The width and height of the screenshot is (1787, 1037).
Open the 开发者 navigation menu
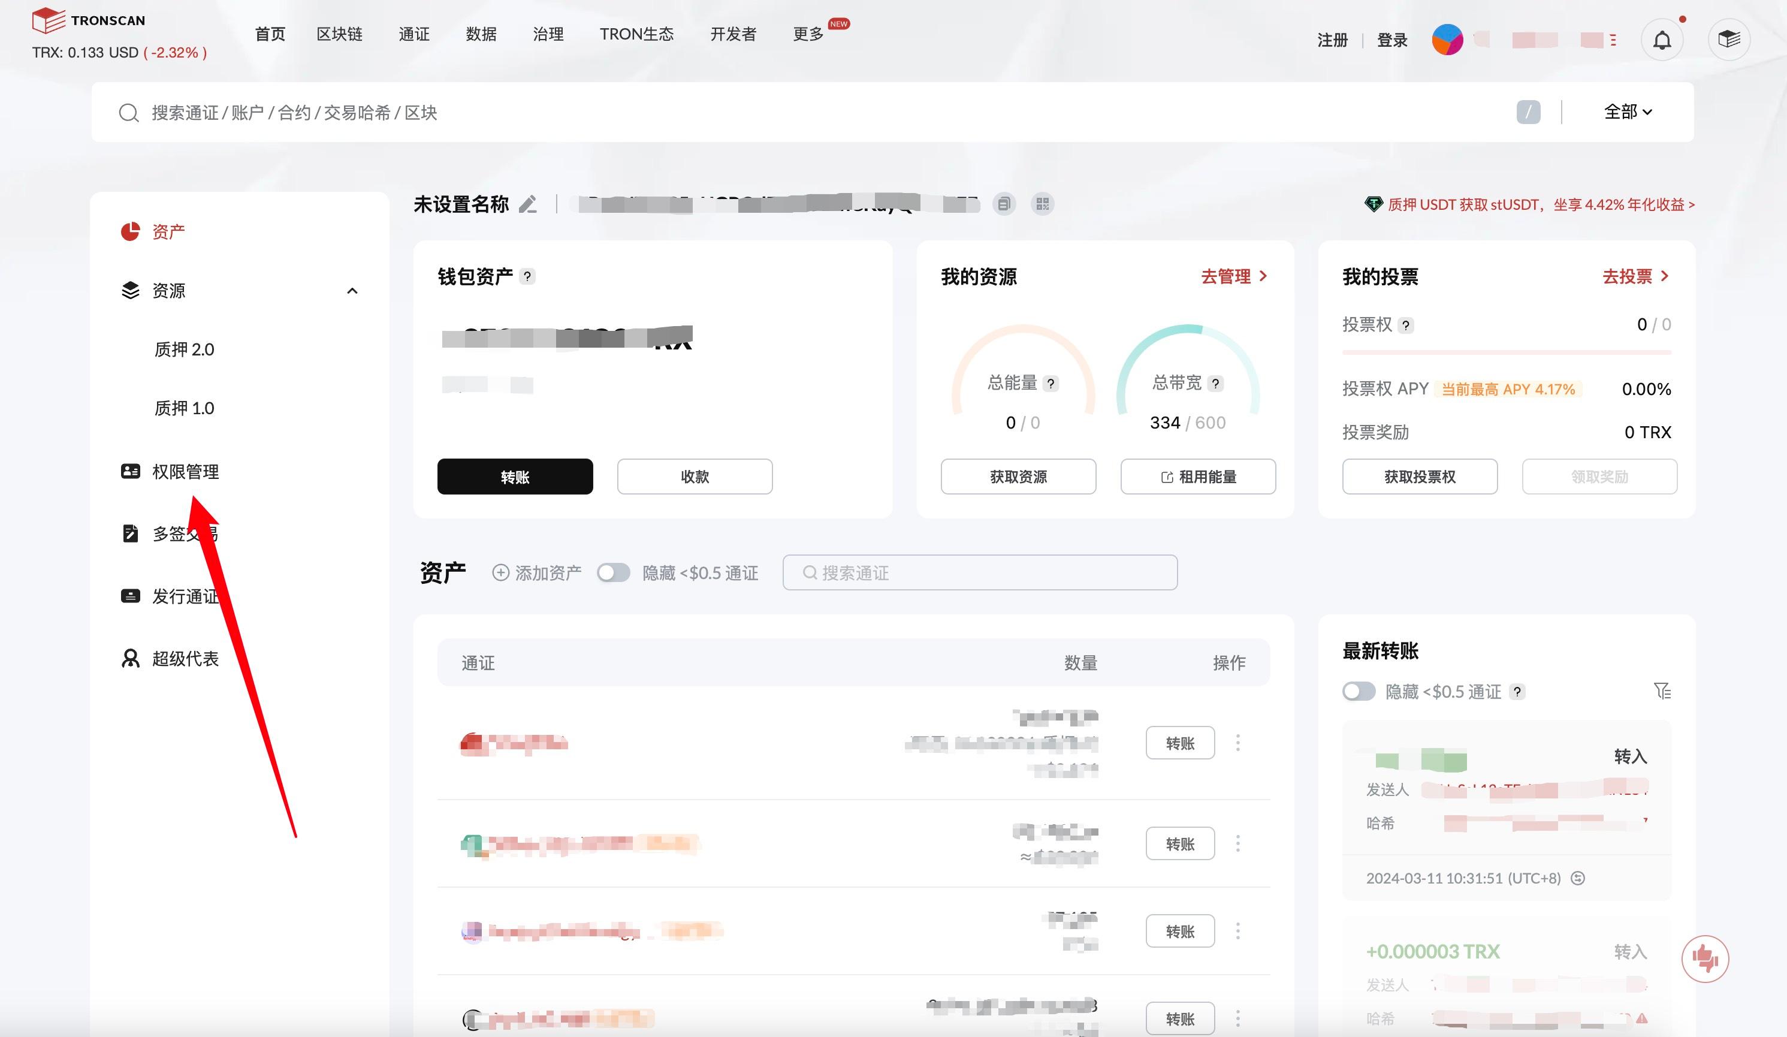point(733,34)
